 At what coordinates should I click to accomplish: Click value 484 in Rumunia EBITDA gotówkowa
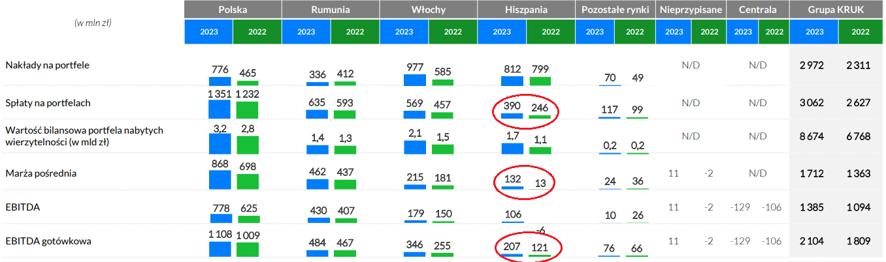tap(317, 242)
